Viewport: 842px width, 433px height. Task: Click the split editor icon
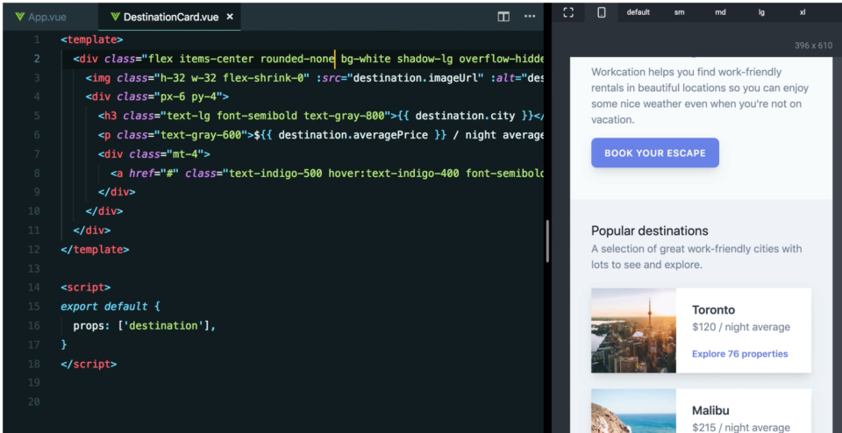tap(503, 17)
